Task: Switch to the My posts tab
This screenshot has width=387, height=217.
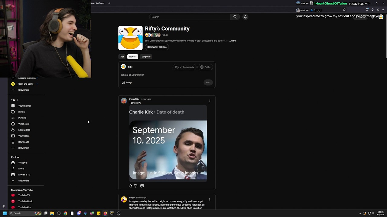Action: tap(146, 57)
